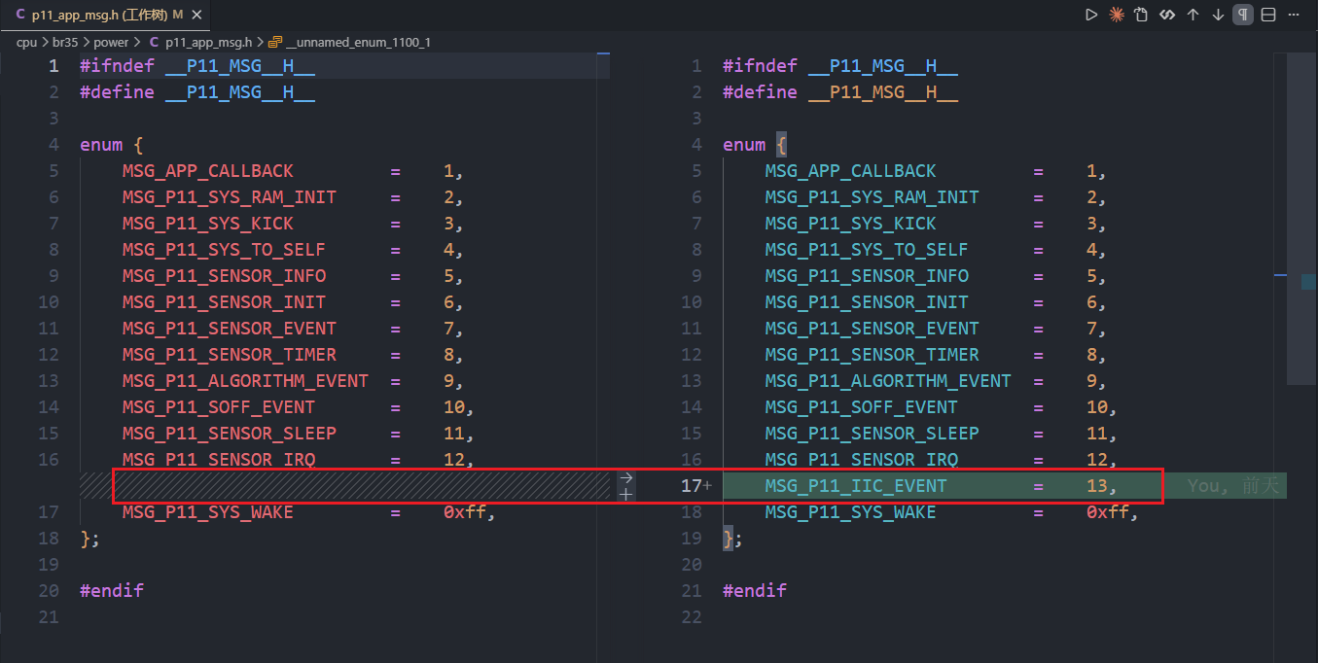Click the enum keyword in the left editor
The image size is (1318, 663).
pos(101,145)
